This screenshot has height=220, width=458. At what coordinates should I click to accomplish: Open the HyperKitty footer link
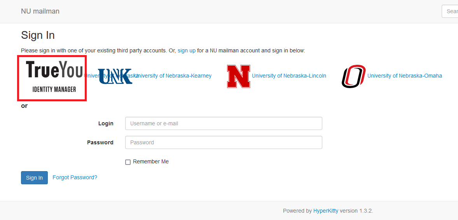pos(326,211)
